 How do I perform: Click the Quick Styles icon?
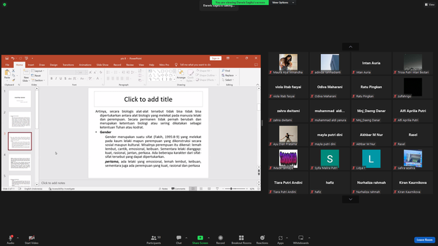(x=190, y=73)
